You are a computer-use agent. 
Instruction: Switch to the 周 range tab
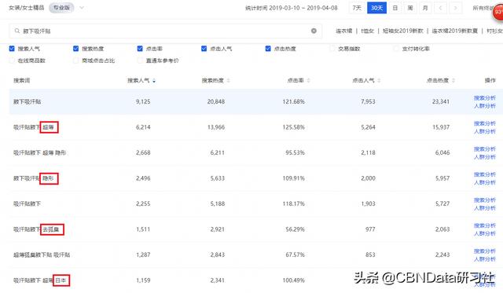point(410,8)
